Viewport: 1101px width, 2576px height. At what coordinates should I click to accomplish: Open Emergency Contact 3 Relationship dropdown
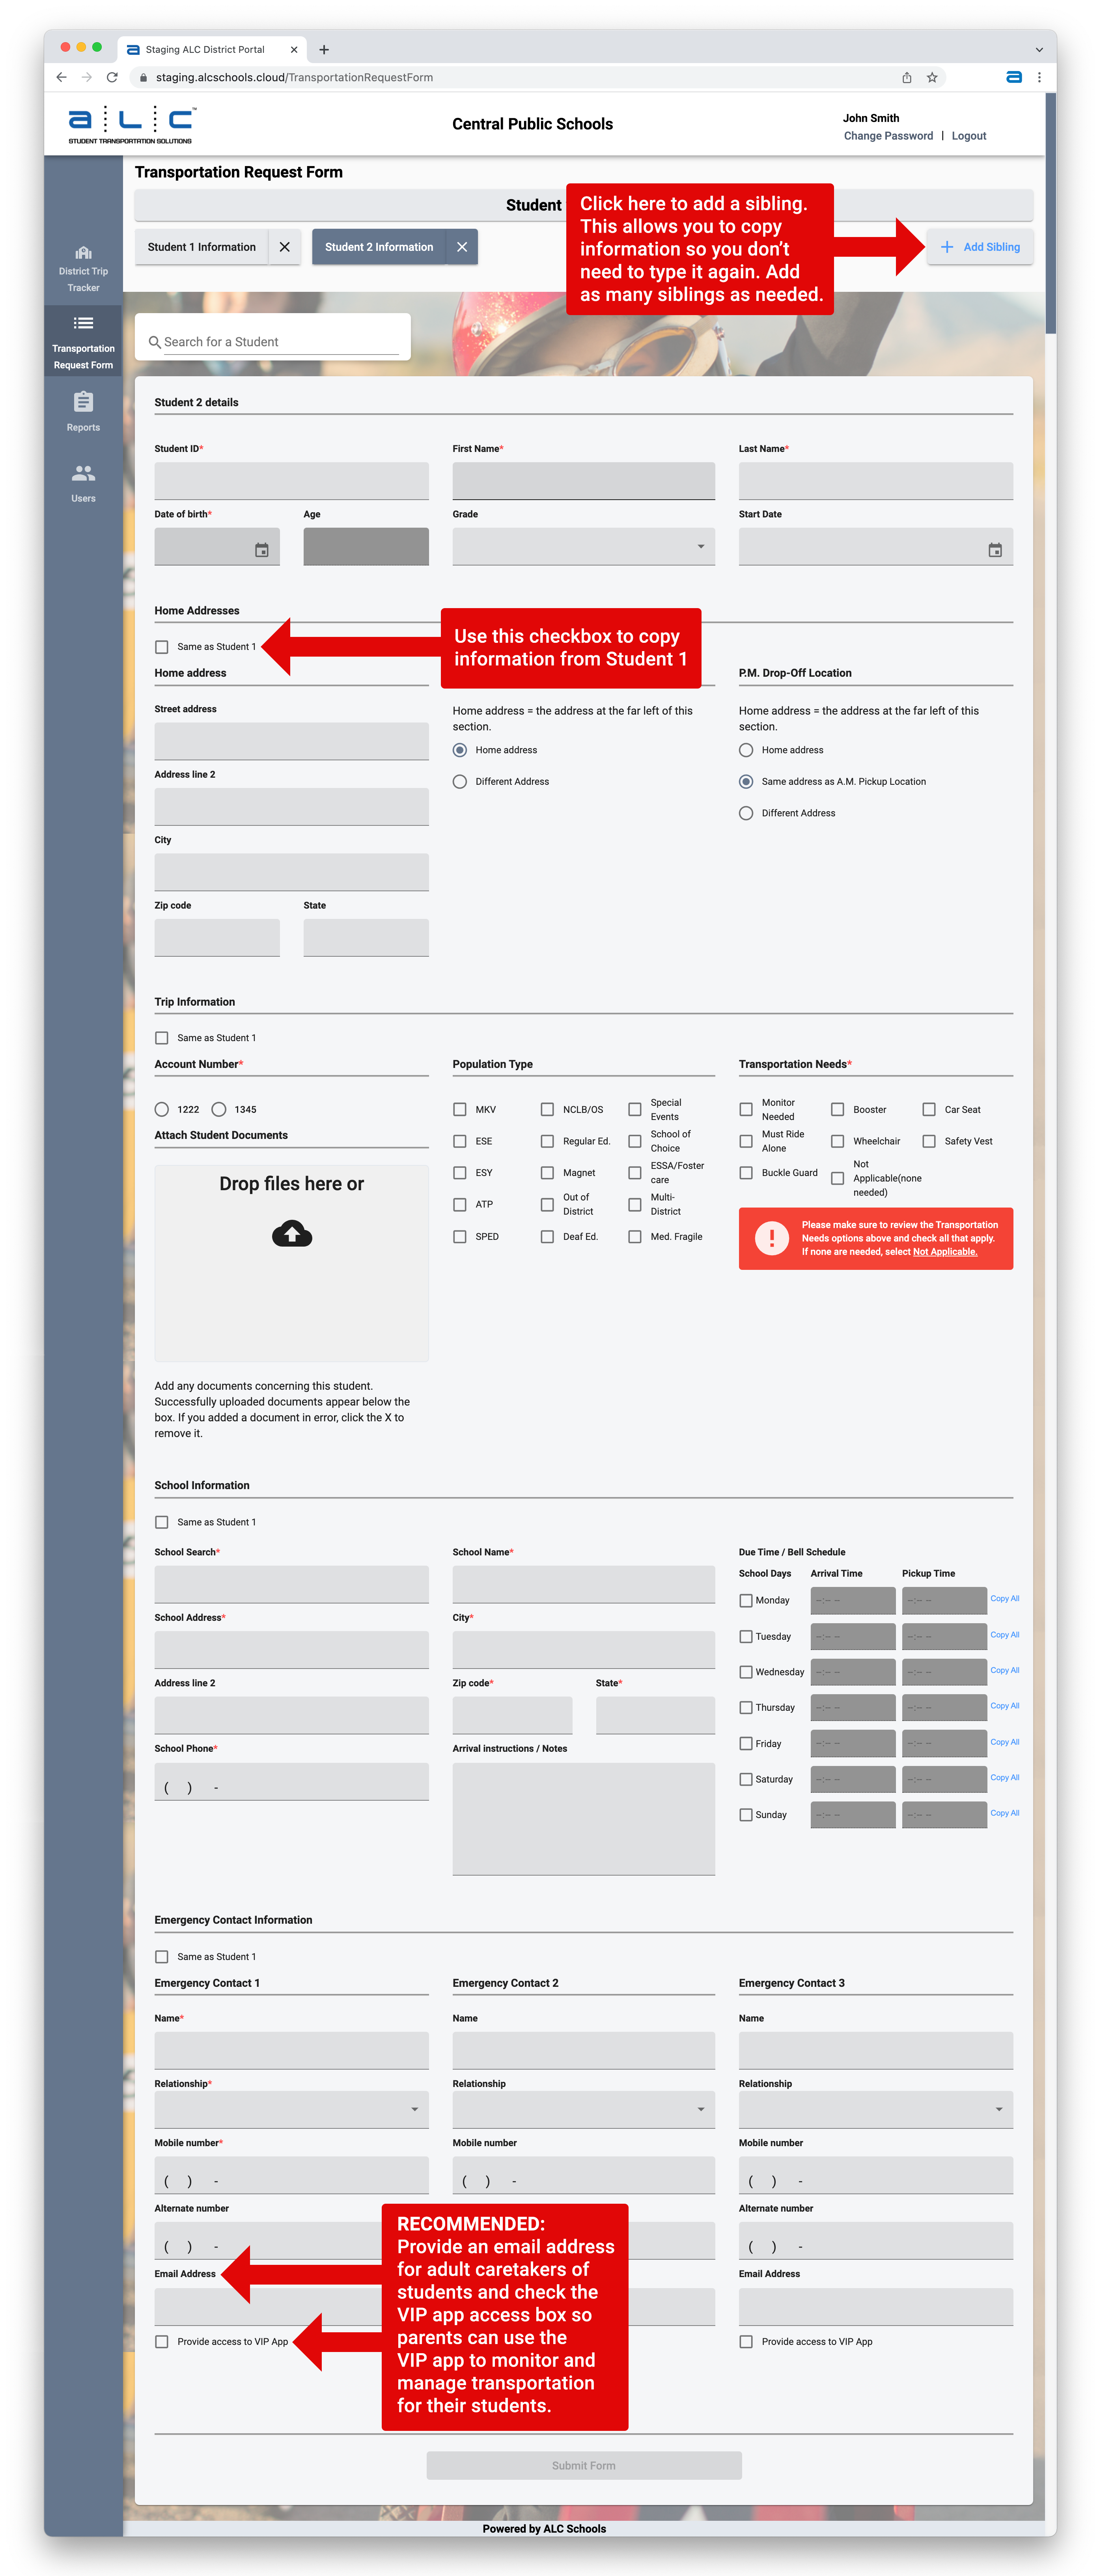click(876, 2109)
